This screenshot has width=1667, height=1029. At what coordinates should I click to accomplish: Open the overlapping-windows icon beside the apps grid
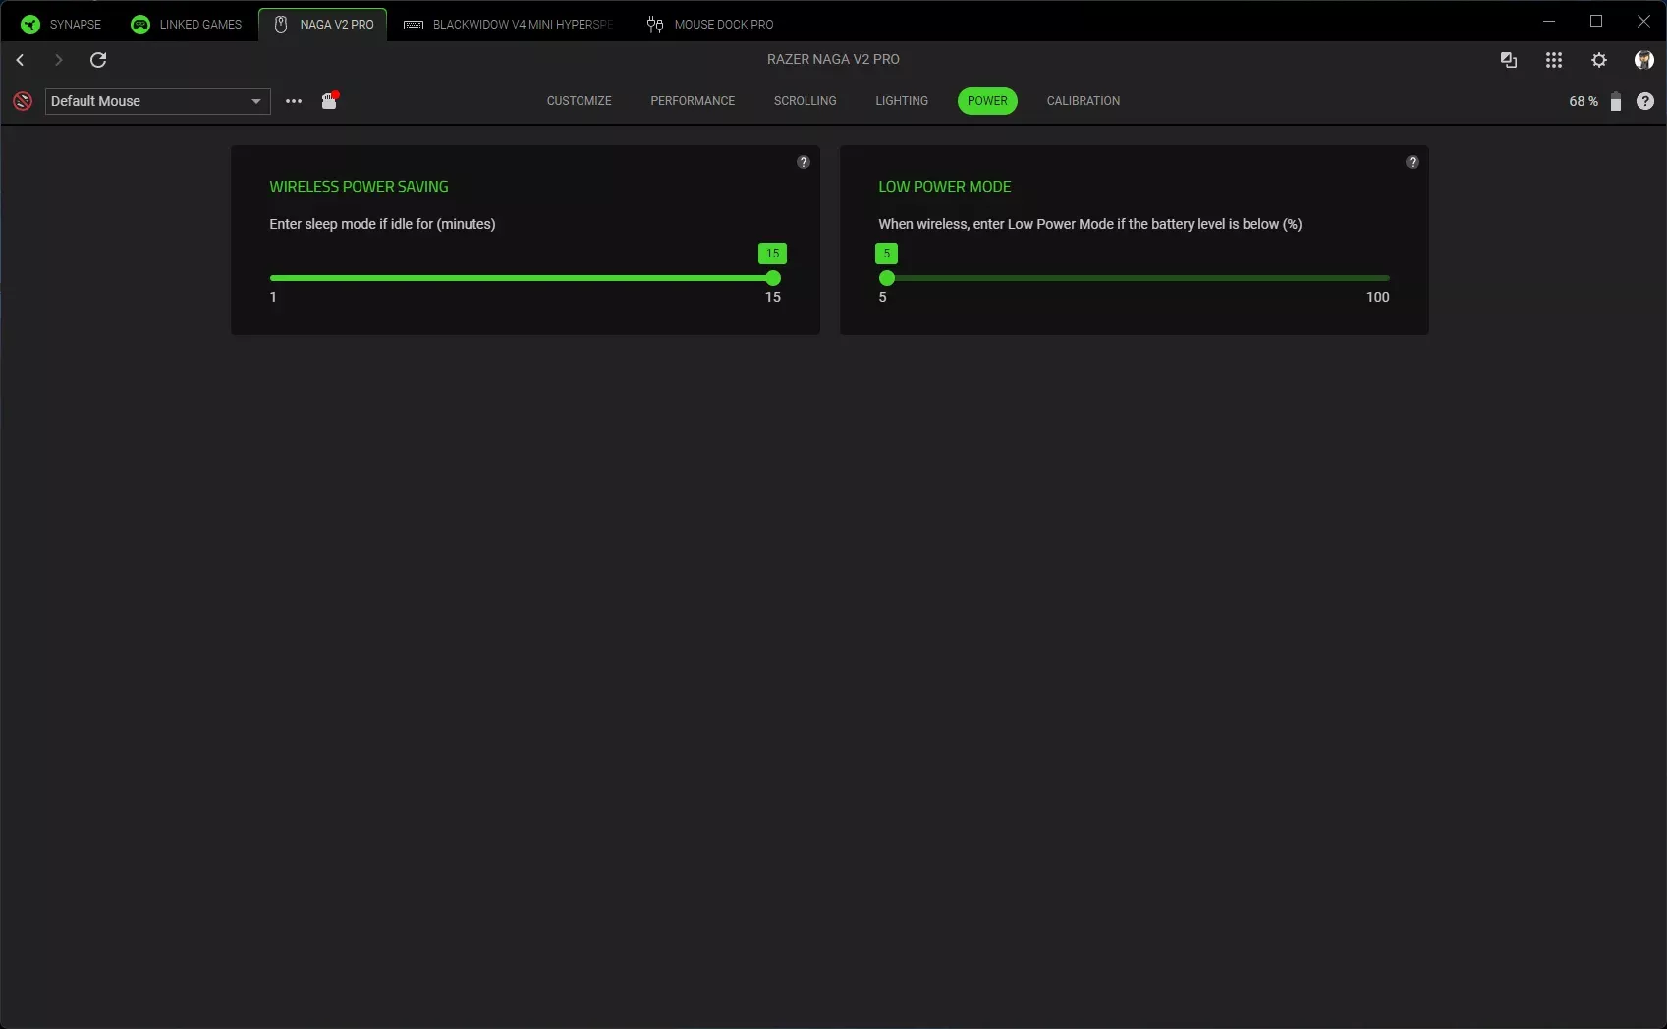tap(1509, 60)
